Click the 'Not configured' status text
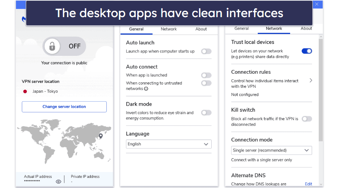 (x=245, y=95)
